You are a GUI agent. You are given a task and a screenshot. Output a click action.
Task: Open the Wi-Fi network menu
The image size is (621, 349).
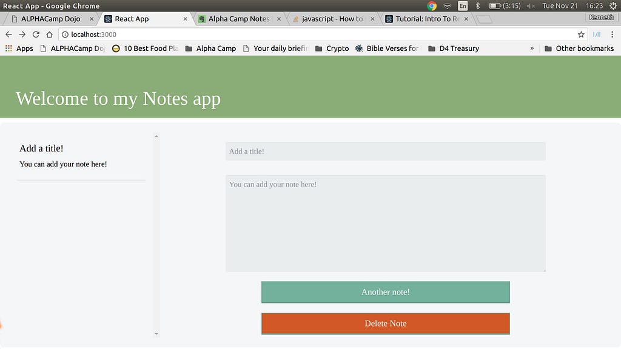447,5
